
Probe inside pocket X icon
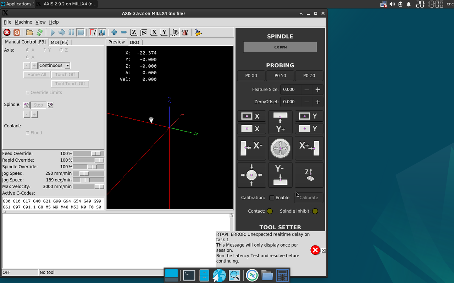click(251, 116)
